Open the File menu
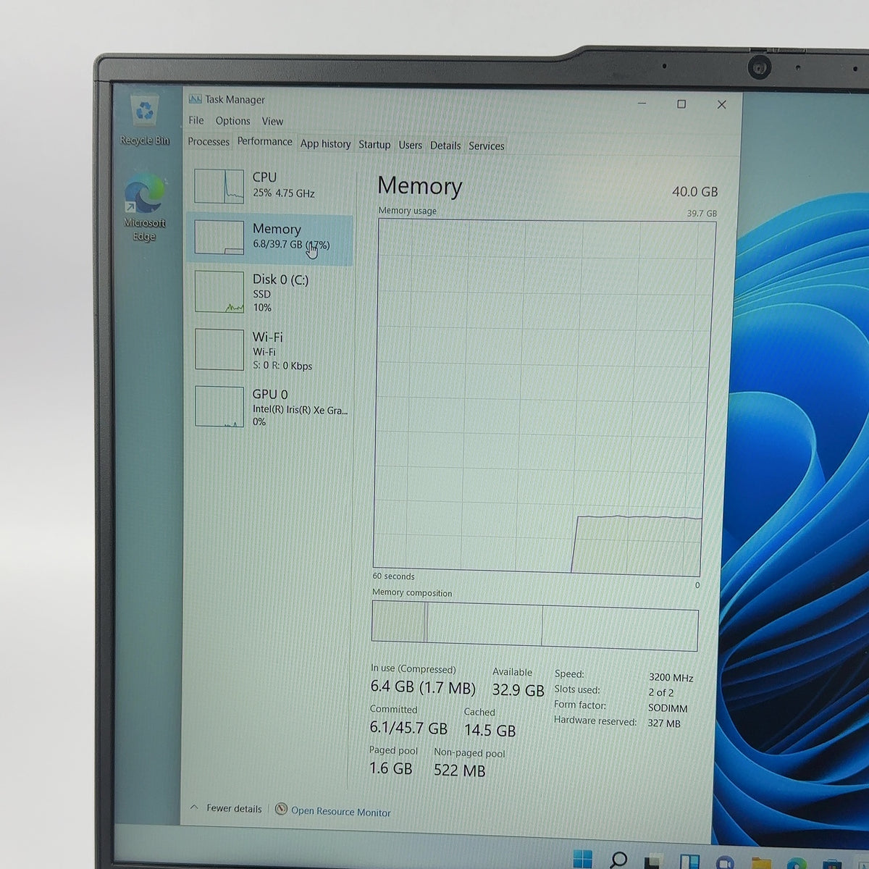869x869 pixels. point(196,120)
